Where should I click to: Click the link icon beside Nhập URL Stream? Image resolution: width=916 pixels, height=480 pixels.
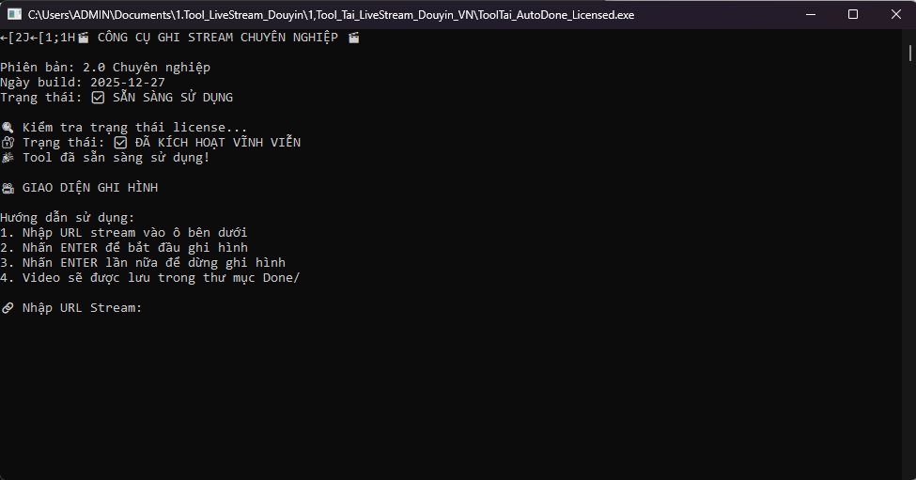point(8,308)
